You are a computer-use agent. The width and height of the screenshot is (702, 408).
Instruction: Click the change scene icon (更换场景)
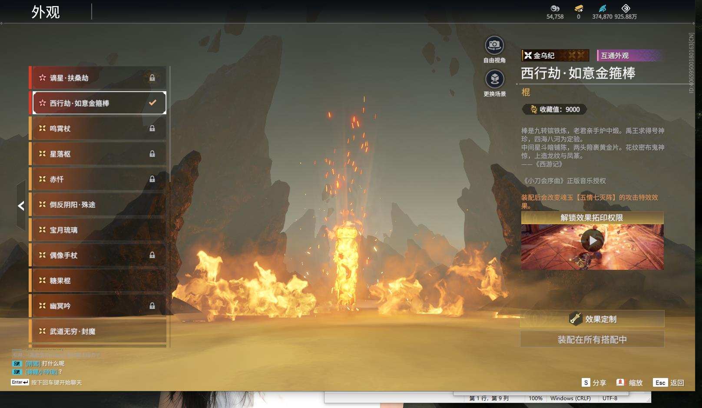494,79
